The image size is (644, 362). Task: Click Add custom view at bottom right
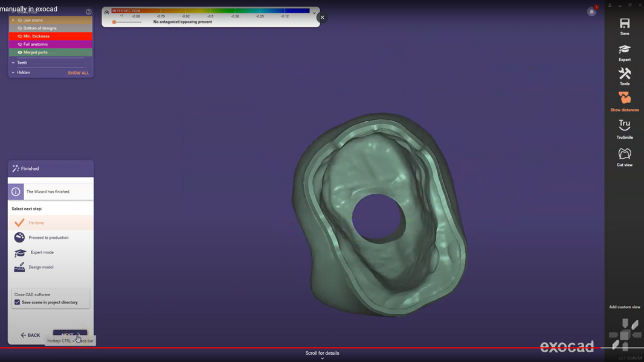(x=625, y=306)
